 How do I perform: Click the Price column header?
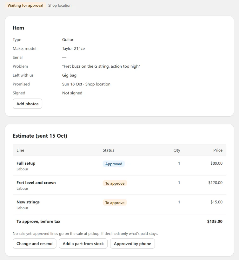coord(218,150)
